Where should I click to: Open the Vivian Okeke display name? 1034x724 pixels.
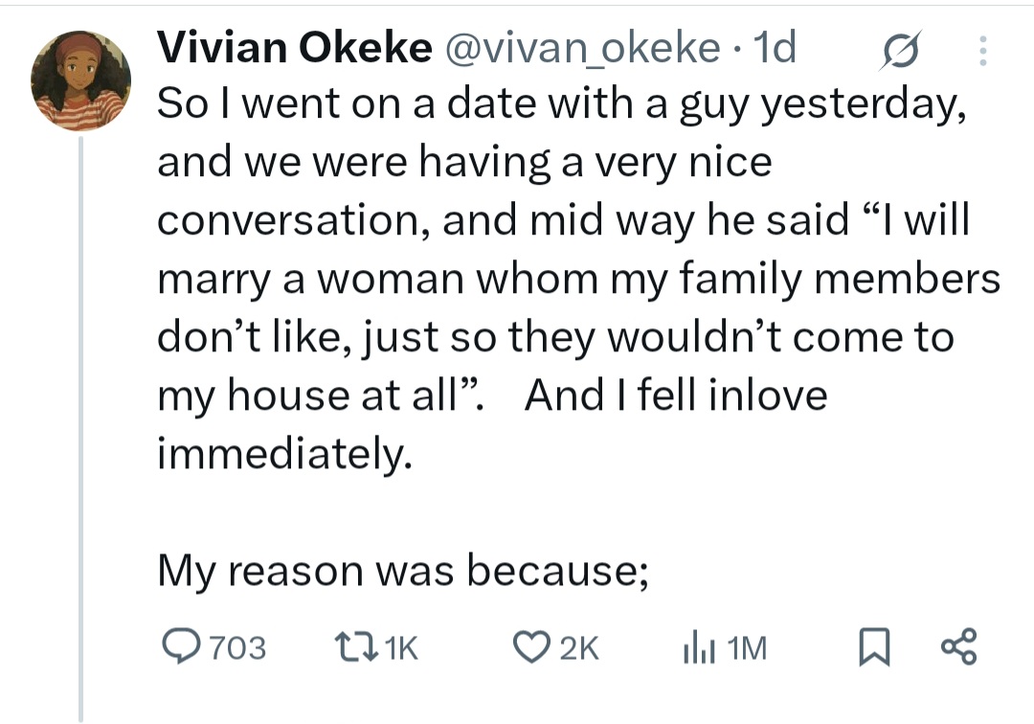(x=293, y=49)
